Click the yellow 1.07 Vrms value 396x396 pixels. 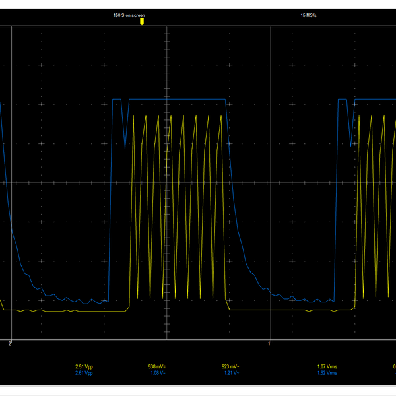point(327,366)
